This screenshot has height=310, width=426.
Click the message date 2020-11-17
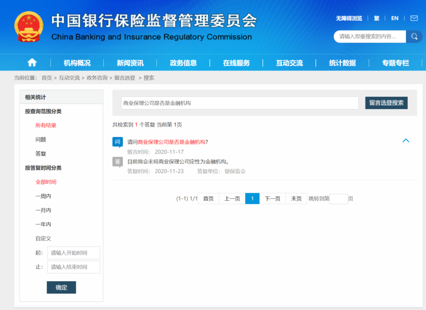pos(169,152)
